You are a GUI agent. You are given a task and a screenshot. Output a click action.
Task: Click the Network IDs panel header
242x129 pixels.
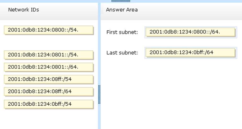click(24, 10)
